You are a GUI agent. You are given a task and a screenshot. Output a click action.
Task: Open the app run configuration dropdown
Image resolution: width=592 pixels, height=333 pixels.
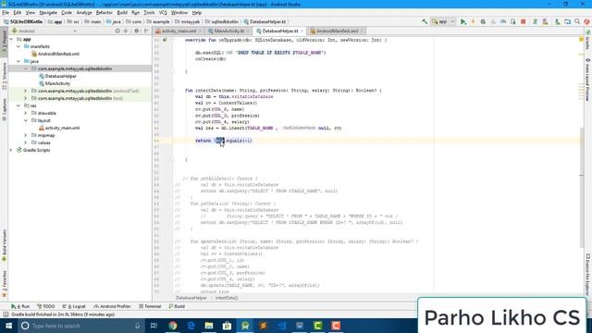coord(443,21)
